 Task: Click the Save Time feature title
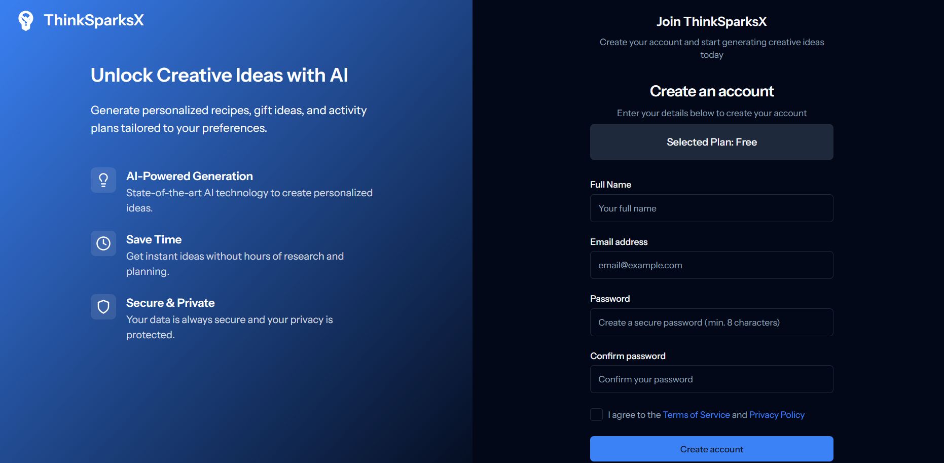click(154, 239)
